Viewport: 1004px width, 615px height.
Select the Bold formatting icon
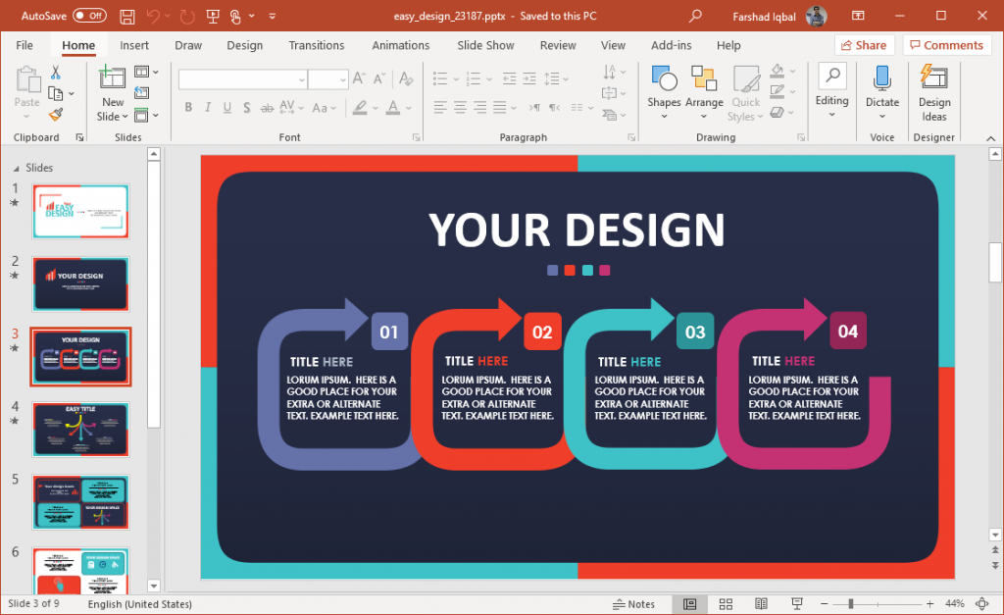[188, 108]
